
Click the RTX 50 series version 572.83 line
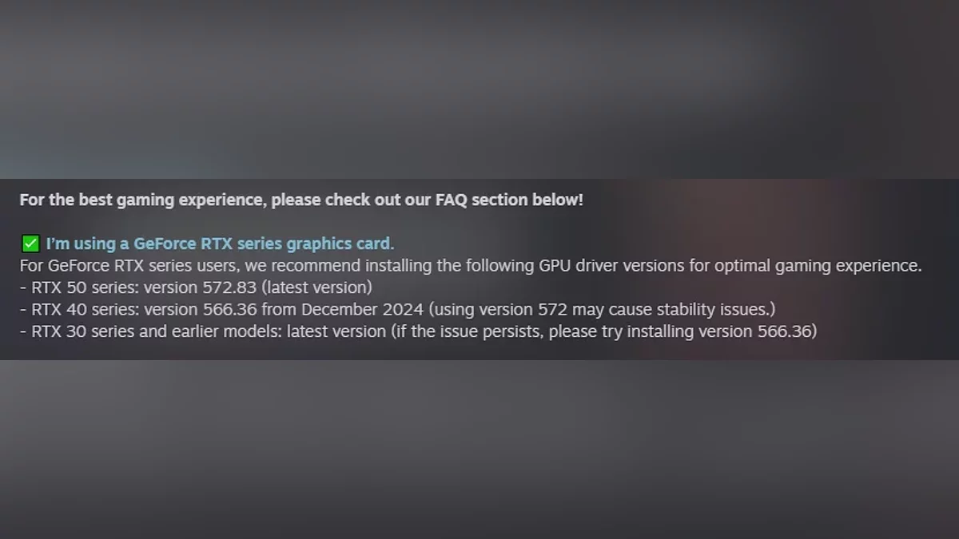196,287
